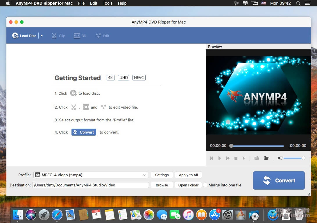This screenshot has width=317, height=223.
Task: Open Calendar from the dock
Action: pos(96,215)
